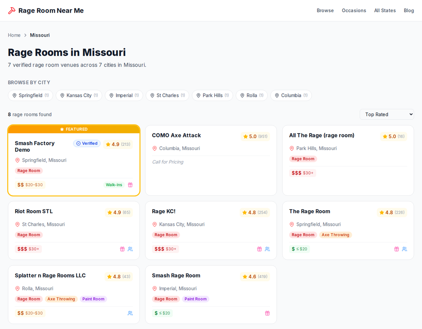Go to Occasions in the navigation
This screenshot has height=329, width=422.
(354, 11)
